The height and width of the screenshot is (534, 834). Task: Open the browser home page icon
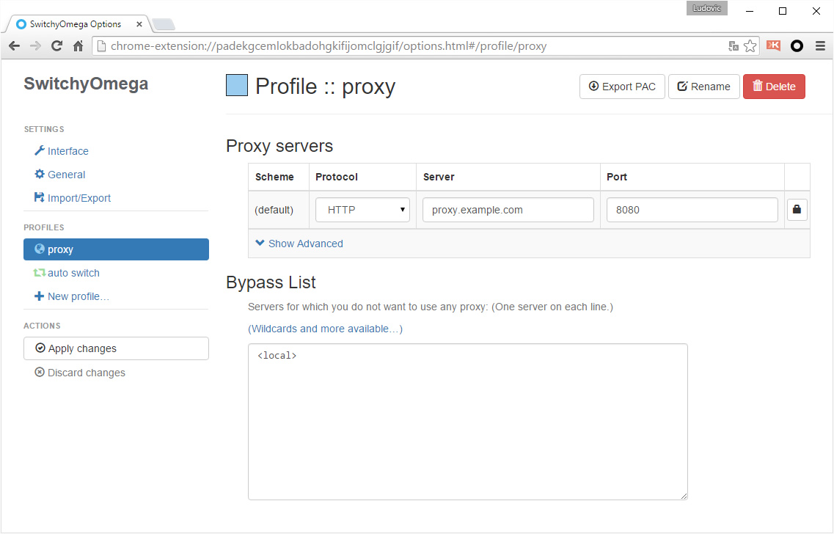tap(78, 46)
